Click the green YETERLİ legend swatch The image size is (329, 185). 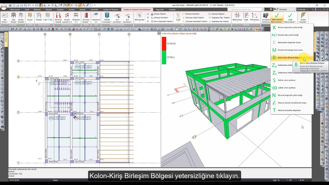point(164,57)
